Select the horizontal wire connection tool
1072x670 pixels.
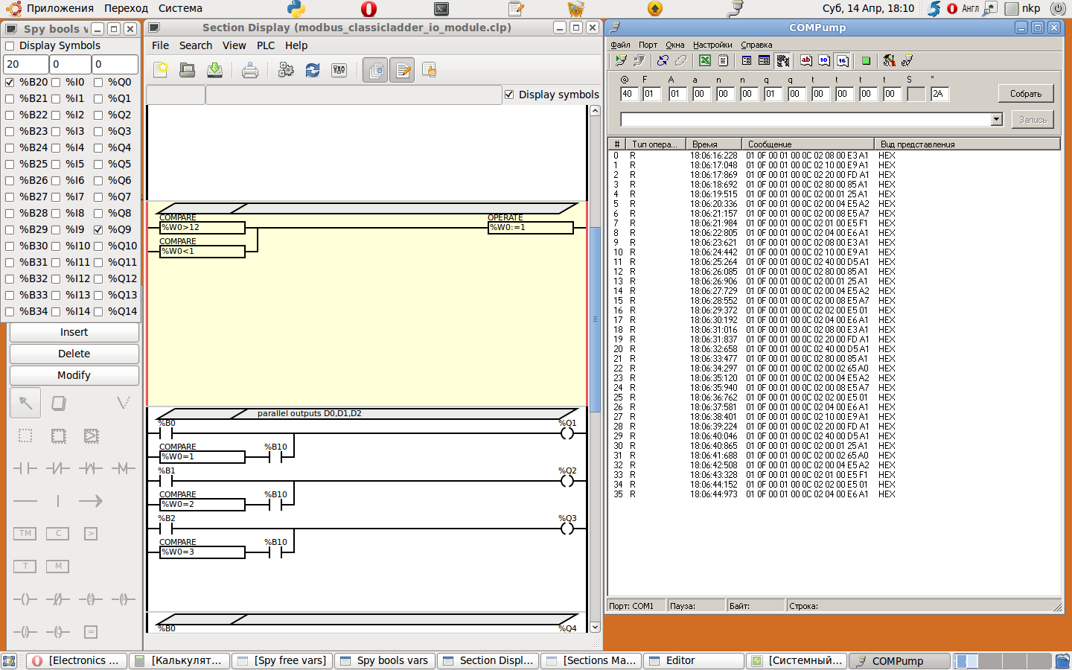[x=25, y=501]
